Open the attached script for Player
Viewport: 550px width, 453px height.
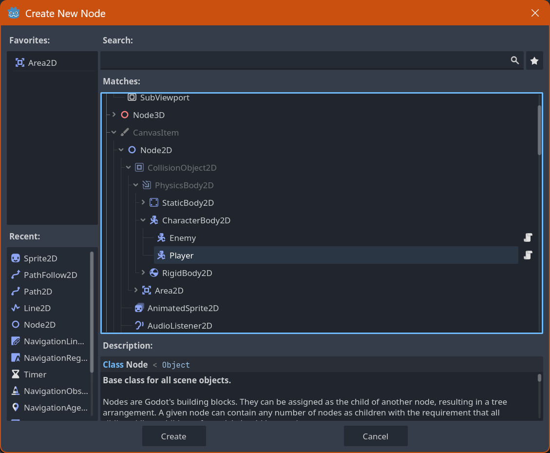(x=528, y=255)
